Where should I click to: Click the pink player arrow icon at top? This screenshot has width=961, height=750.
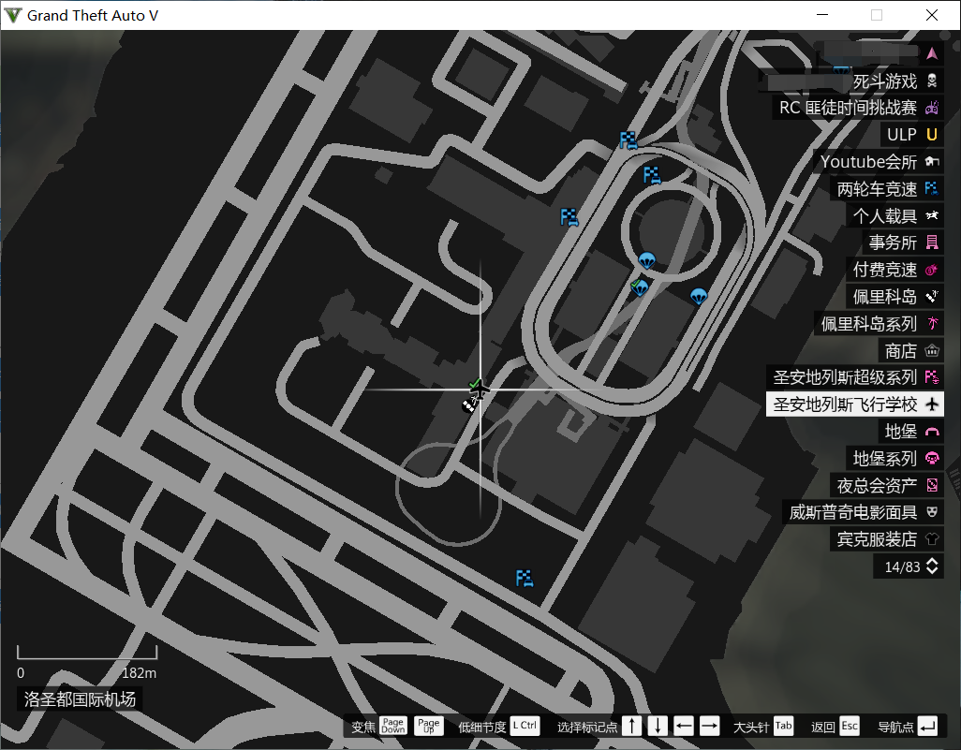point(932,54)
